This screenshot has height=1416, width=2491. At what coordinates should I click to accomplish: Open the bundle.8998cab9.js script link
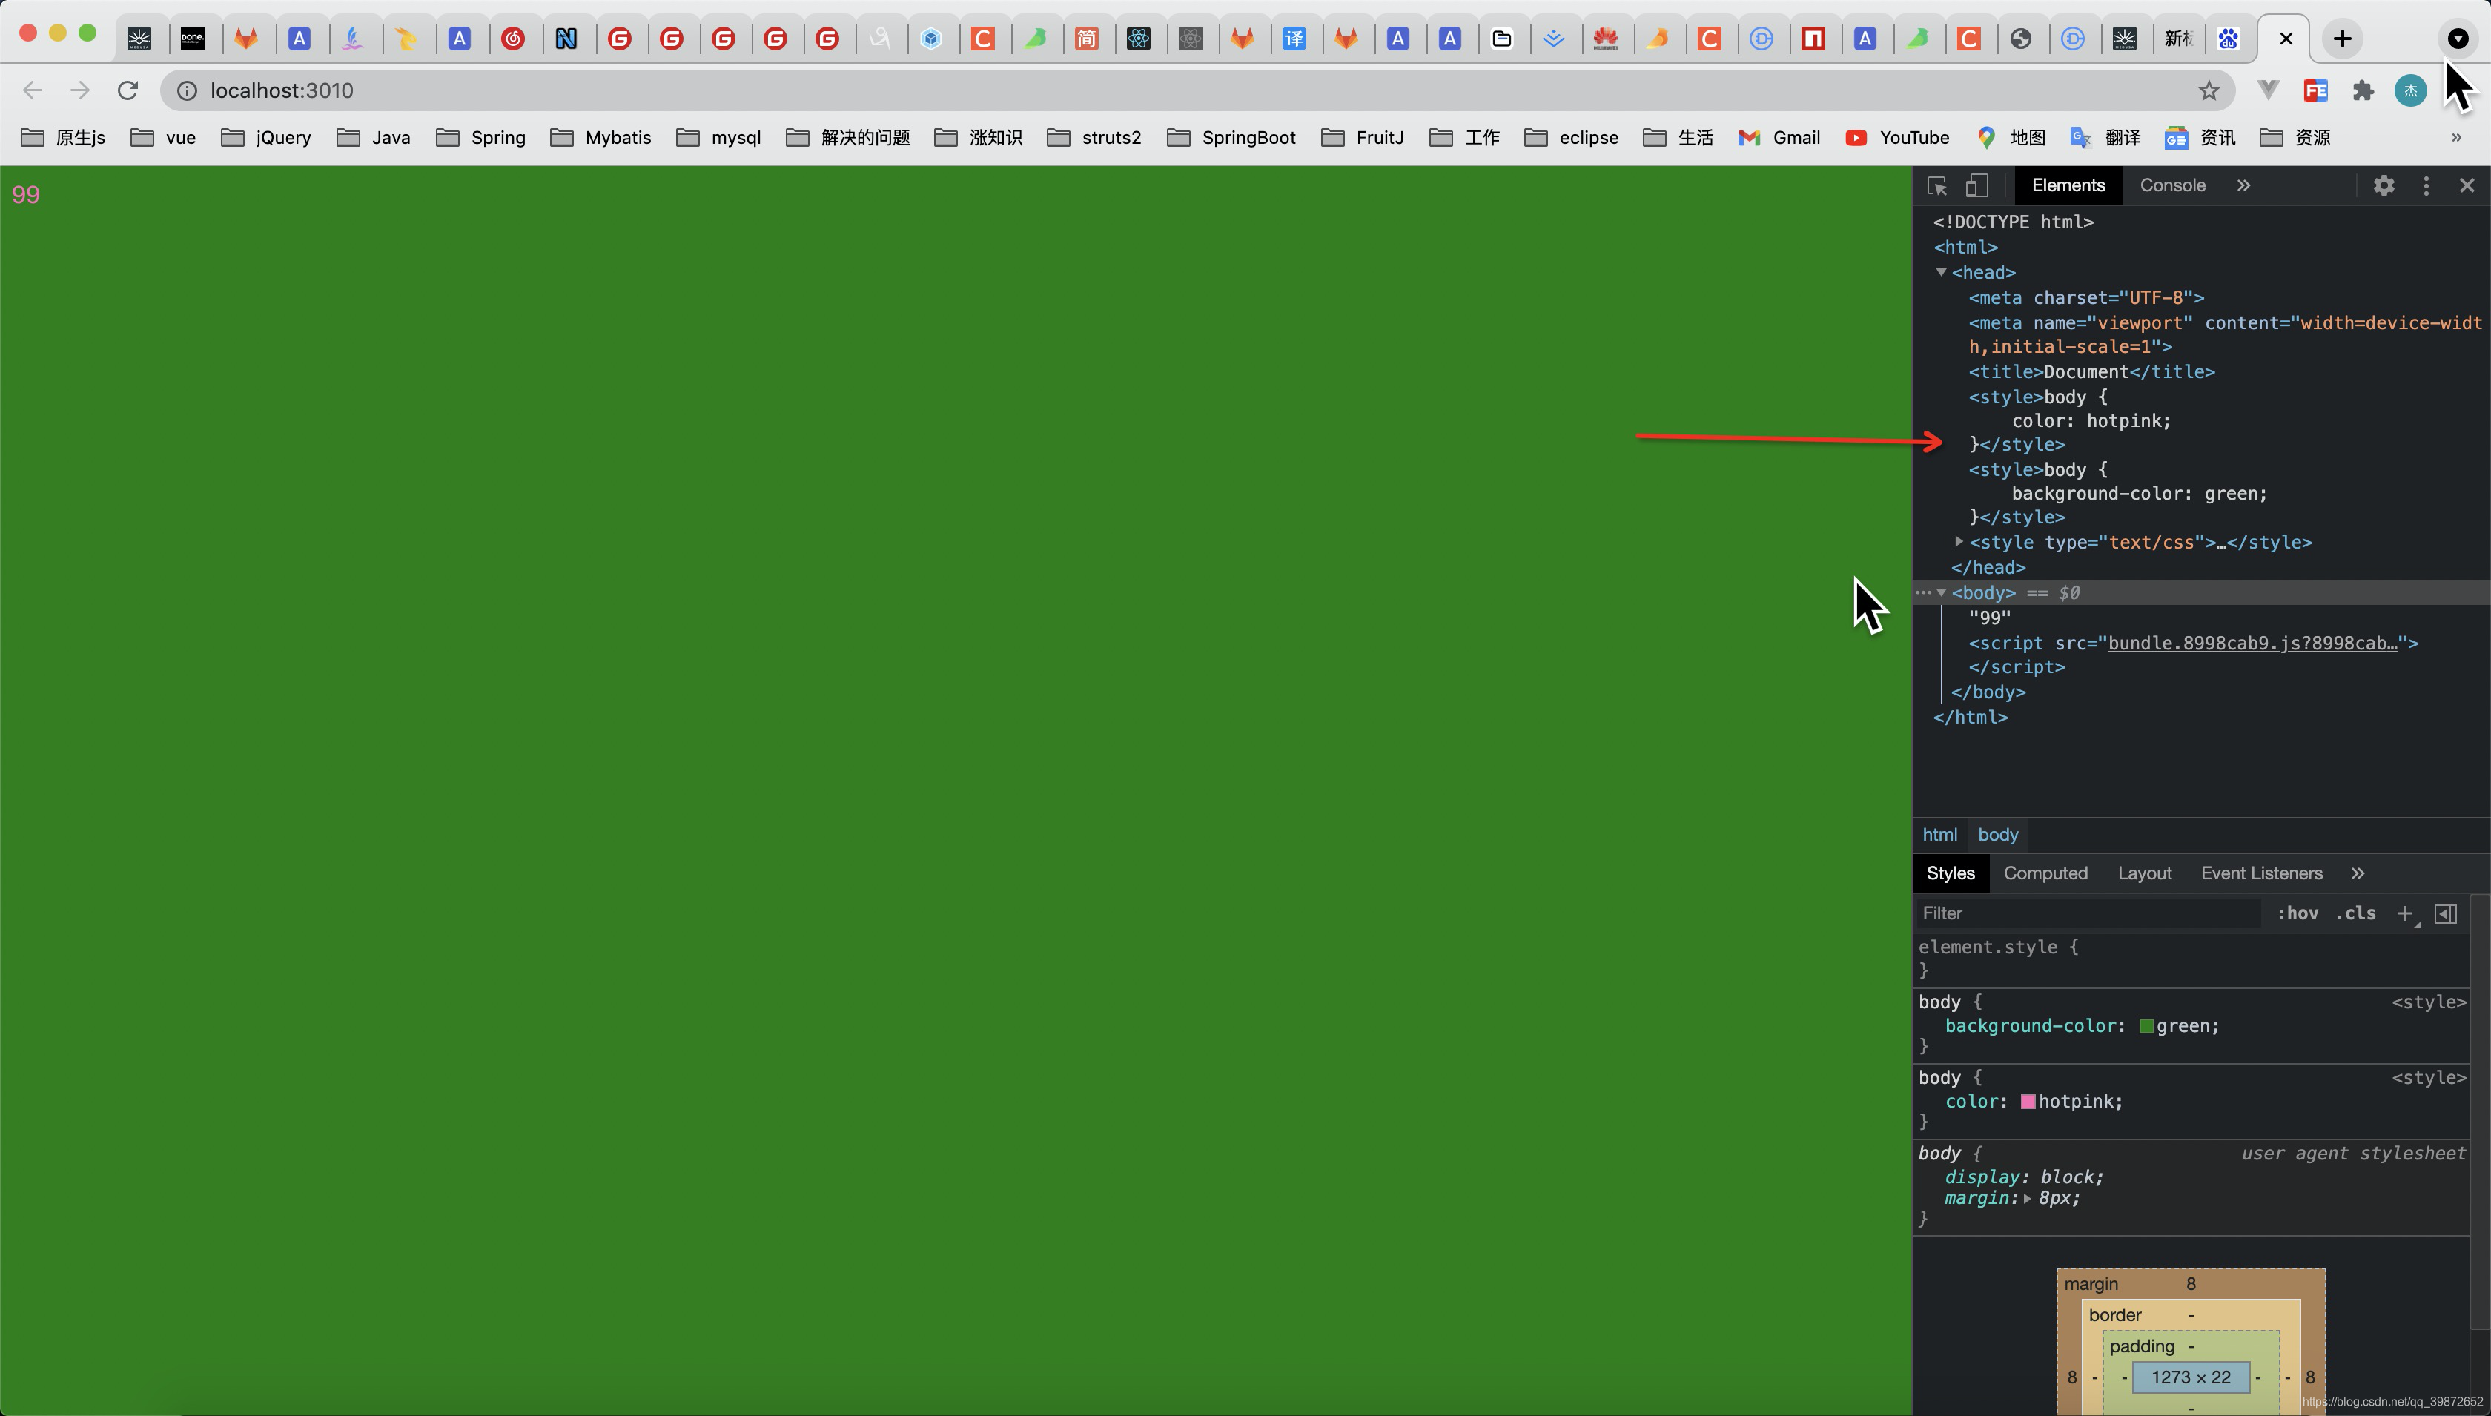point(2252,643)
